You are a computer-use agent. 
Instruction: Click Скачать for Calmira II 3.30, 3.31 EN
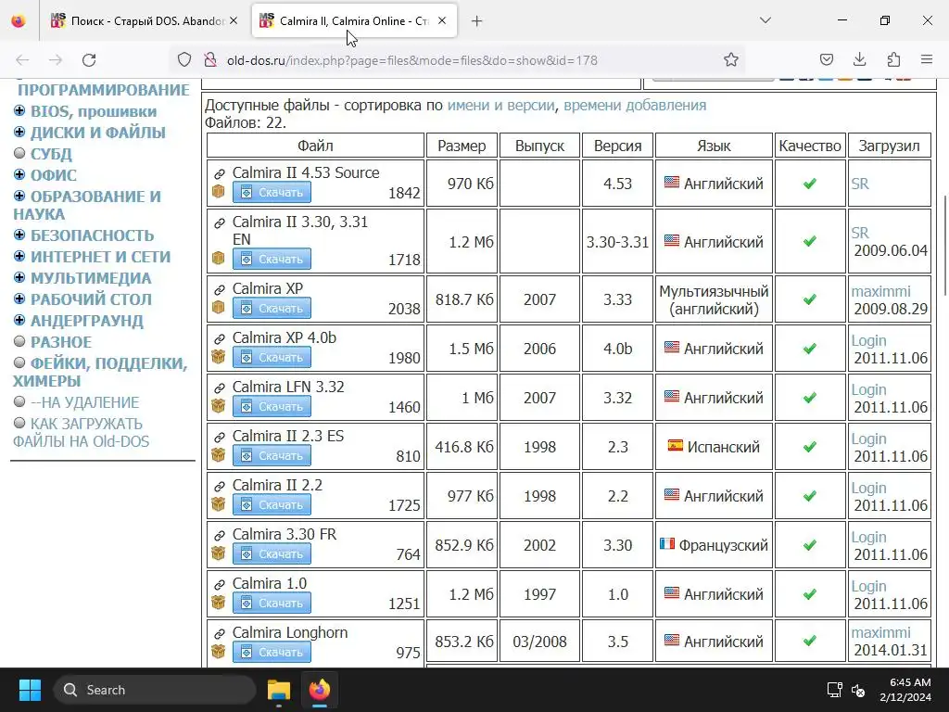coord(272,260)
